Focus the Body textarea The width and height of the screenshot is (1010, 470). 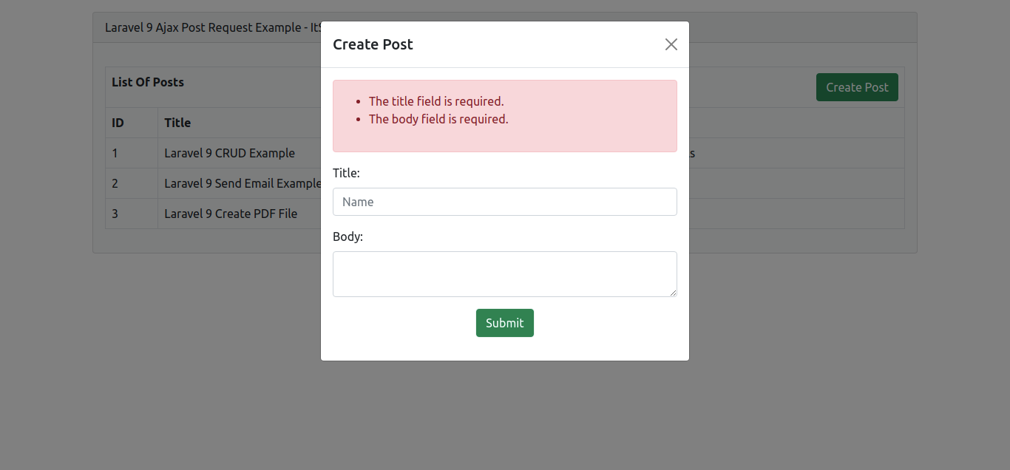pos(504,273)
